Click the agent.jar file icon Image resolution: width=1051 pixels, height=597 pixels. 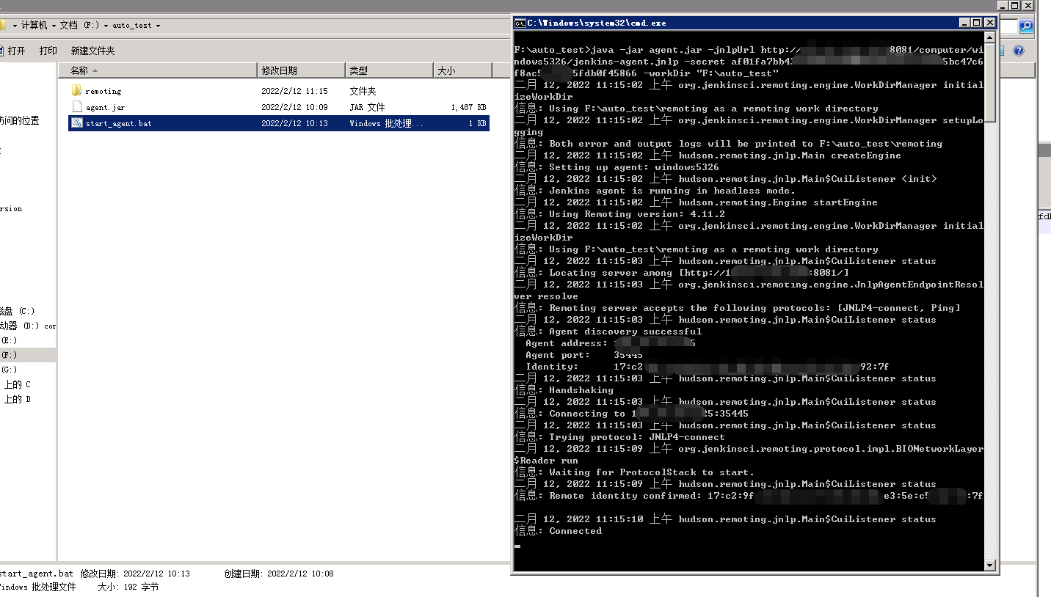point(76,107)
